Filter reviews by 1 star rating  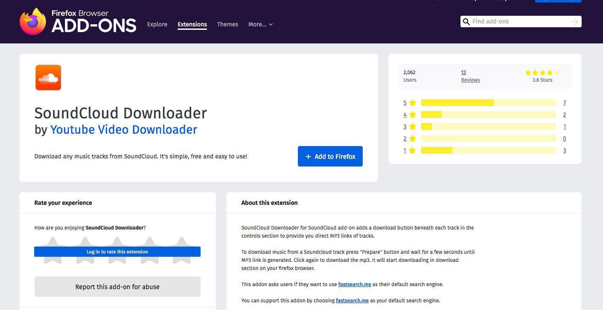[x=410, y=150]
